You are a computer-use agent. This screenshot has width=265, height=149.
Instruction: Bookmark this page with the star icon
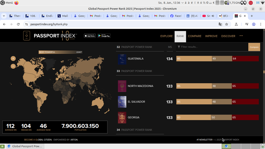click(x=227, y=24)
